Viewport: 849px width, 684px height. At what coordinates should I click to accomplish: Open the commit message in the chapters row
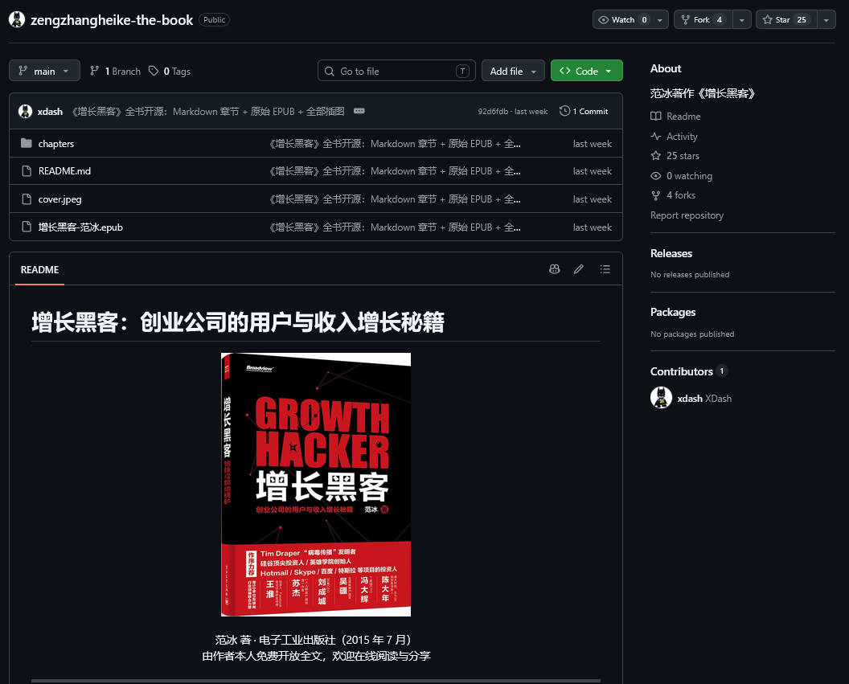395,143
